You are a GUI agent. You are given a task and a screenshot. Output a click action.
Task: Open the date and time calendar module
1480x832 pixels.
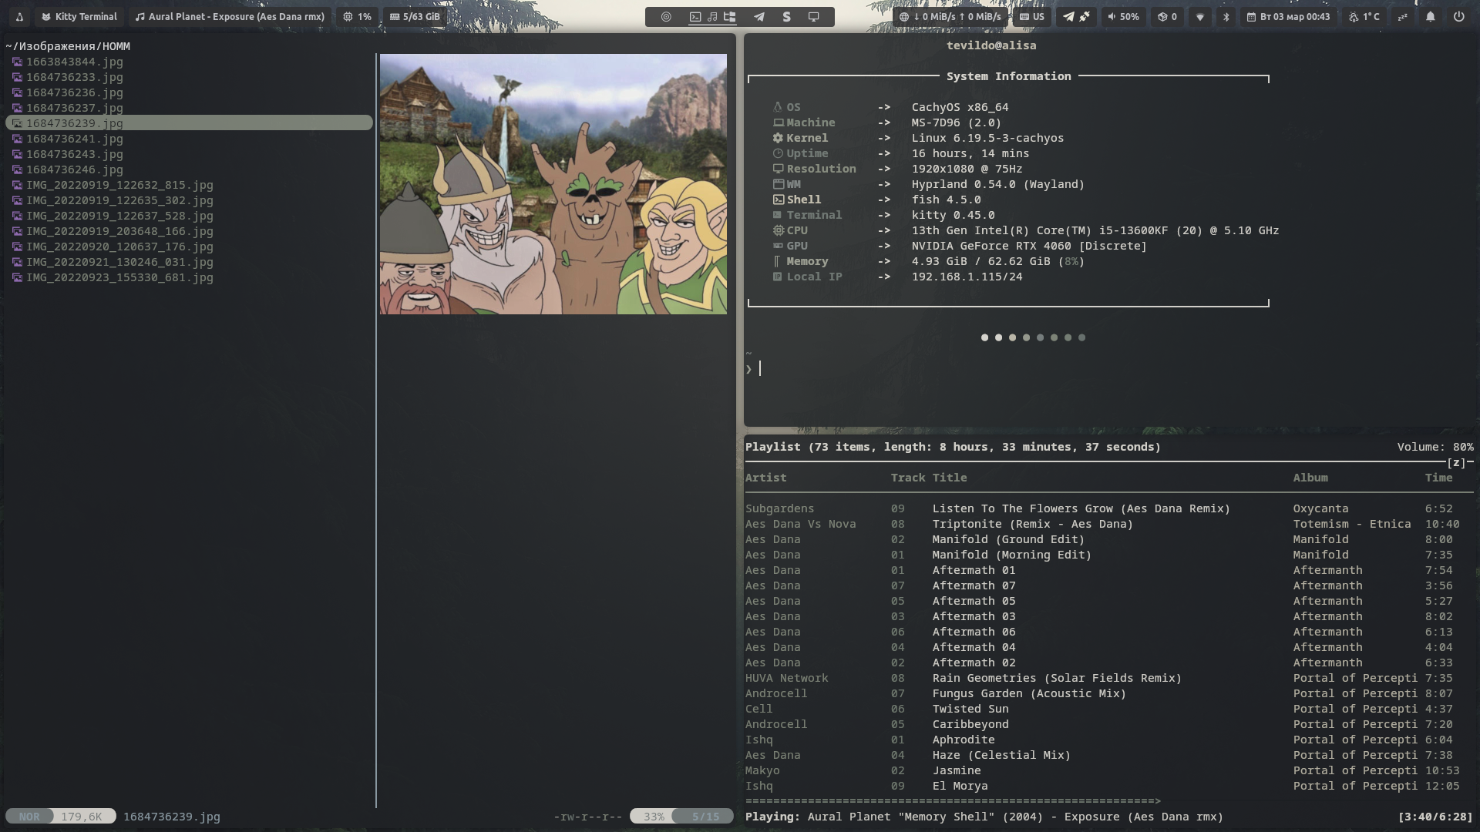1288,16
